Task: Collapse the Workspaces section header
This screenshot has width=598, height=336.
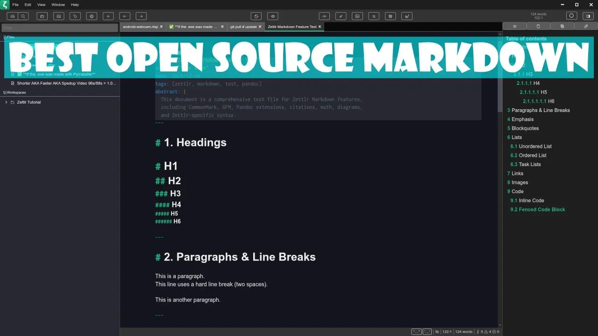Action: pyautogui.click(x=14, y=92)
